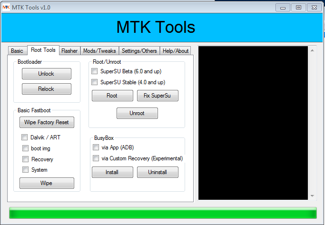Click the 'Root/Unroot' group label
Image resolution: width=325 pixels, height=225 pixels.
(x=107, y=62)
